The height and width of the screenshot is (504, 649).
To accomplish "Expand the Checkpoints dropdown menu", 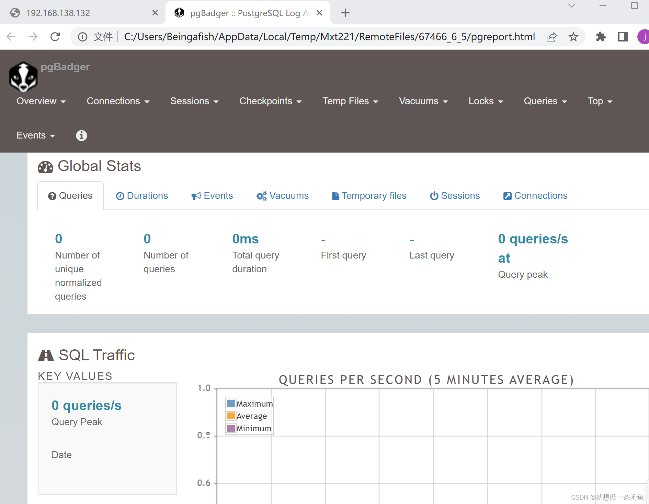I will tap(271, 101).
